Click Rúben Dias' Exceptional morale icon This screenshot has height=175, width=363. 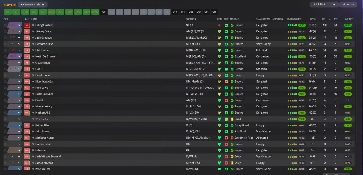[x=232, y=125]
